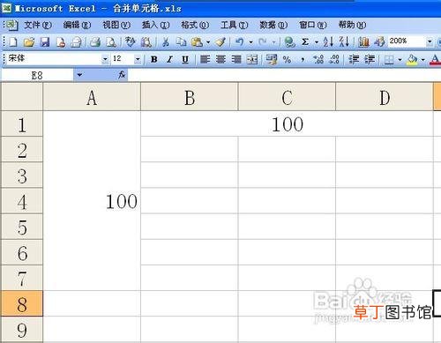Click the AutoSum sigma icon
Viewport: 441px width, 343px height.
point(305,42)
